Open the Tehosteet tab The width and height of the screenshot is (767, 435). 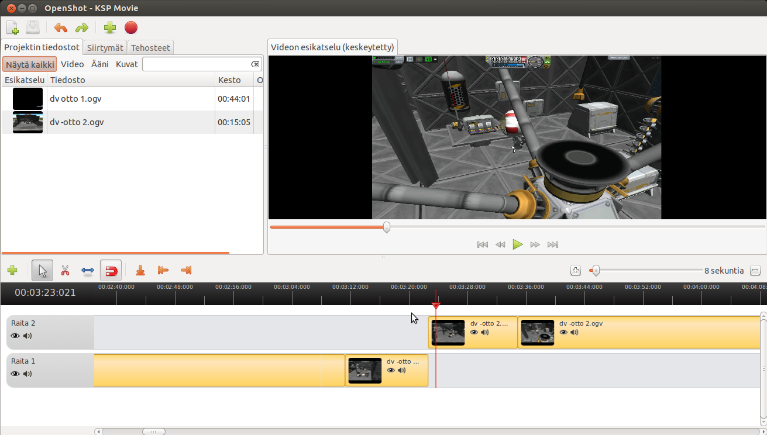click(x=150, y=48)
